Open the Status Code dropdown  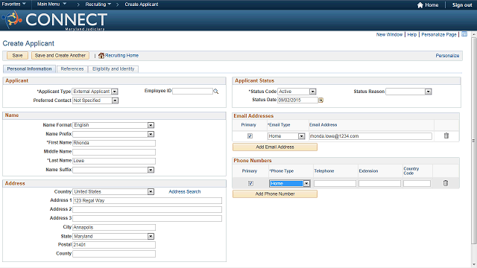(x=313, y=92)
